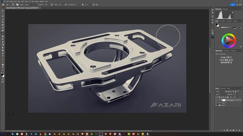Toggle visibility of the Layer 4 layer
Viewport: 243px width, 136px height.
(x=216, y=103)
